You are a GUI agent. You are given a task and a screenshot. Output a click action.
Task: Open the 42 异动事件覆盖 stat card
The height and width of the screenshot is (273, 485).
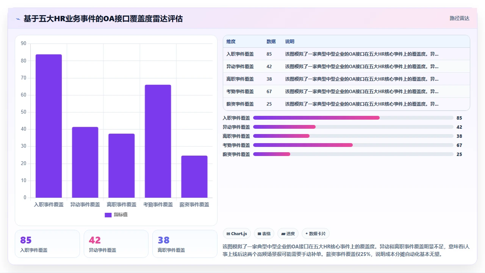click(116, 244)
